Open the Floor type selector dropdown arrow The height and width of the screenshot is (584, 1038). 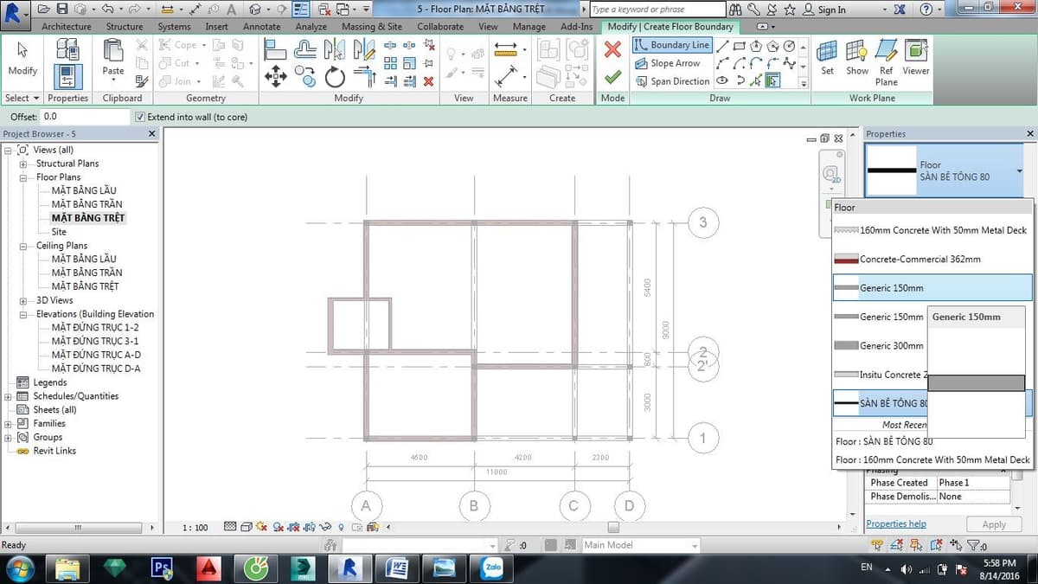click(1020, 171)
